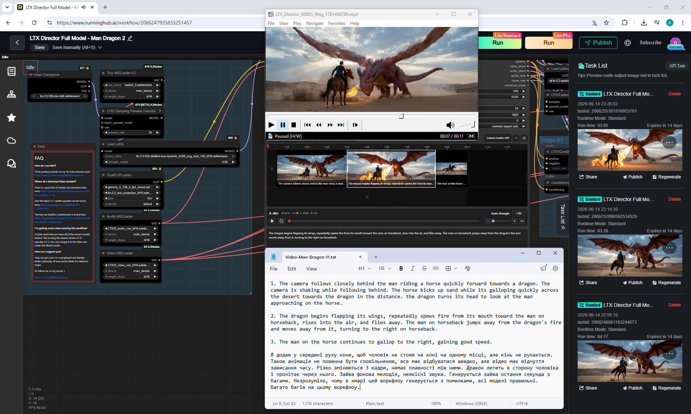The image size is (691, 414).
Task: Toggle strikethrough formatting in Notepad
Action: point(424,268)
